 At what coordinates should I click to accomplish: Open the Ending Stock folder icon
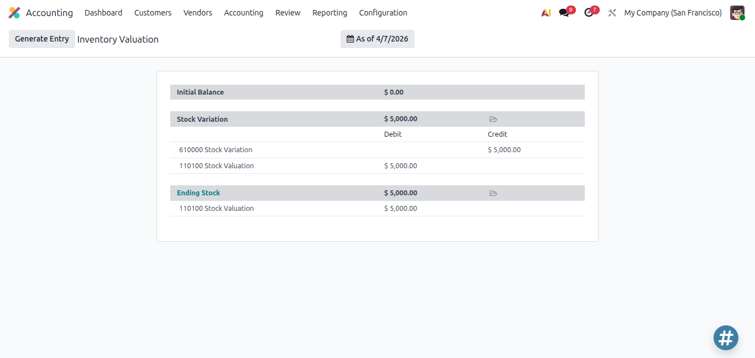[494, 193]
